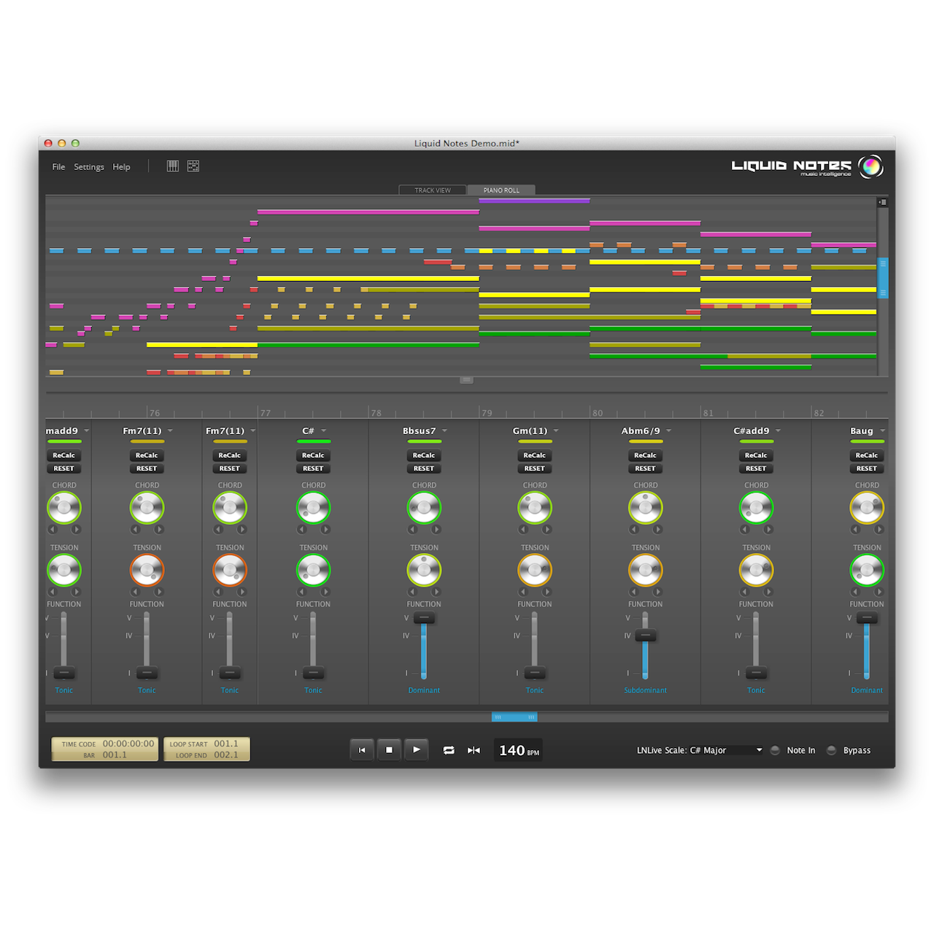Click the grid pattern icon next to the keyboard icon
Viewport: 934px width, 934px height.
click(193, 166)
